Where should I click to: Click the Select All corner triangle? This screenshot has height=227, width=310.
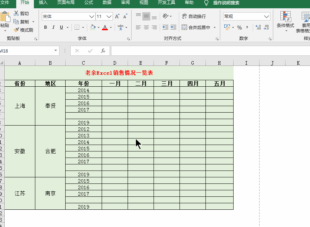(x=2, y=63)
